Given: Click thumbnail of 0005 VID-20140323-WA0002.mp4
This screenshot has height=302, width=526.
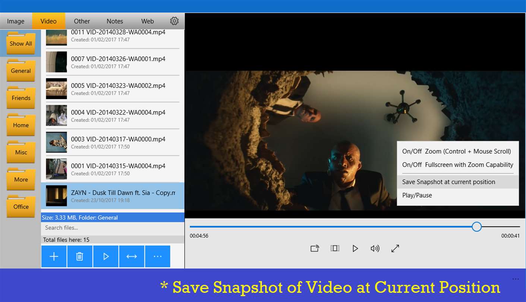Looking at the screenshot, I should pyautogui.click(x=56, y=89).
